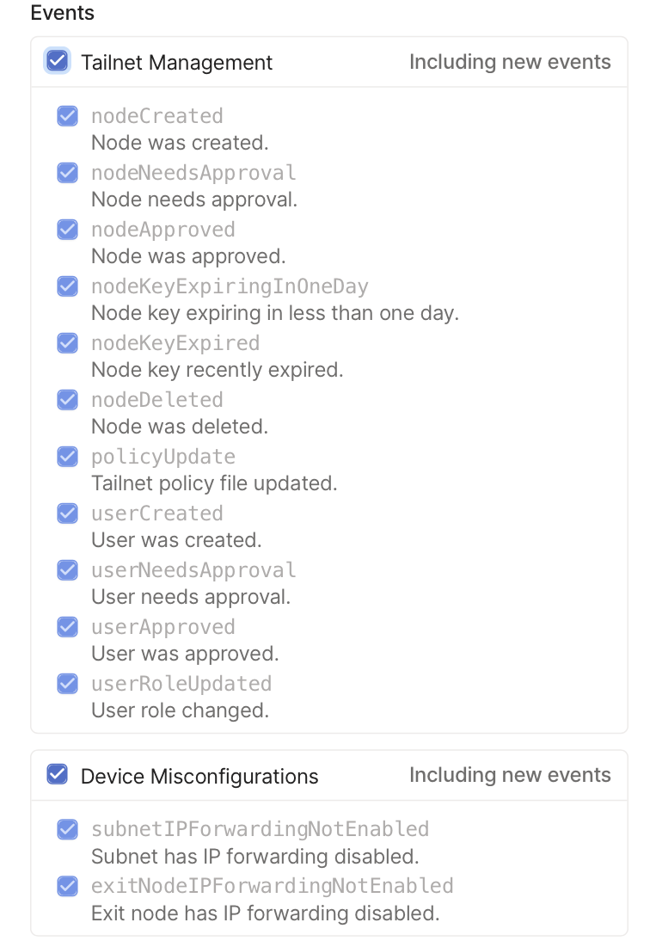Toggle the userApproved event checkbox

click(67, 627)
